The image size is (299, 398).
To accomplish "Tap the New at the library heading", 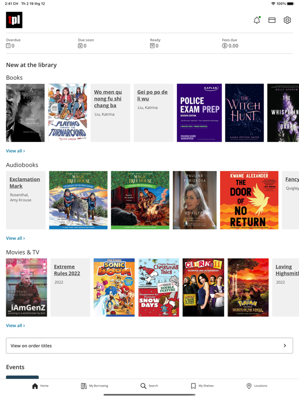I will tap(31, 65).
